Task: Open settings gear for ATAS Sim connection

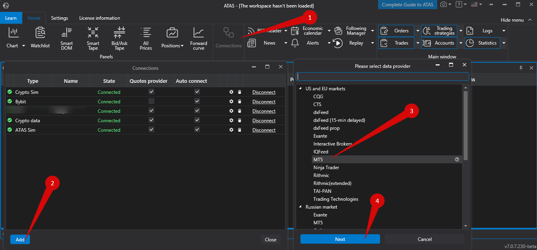Action: [231, 130]
